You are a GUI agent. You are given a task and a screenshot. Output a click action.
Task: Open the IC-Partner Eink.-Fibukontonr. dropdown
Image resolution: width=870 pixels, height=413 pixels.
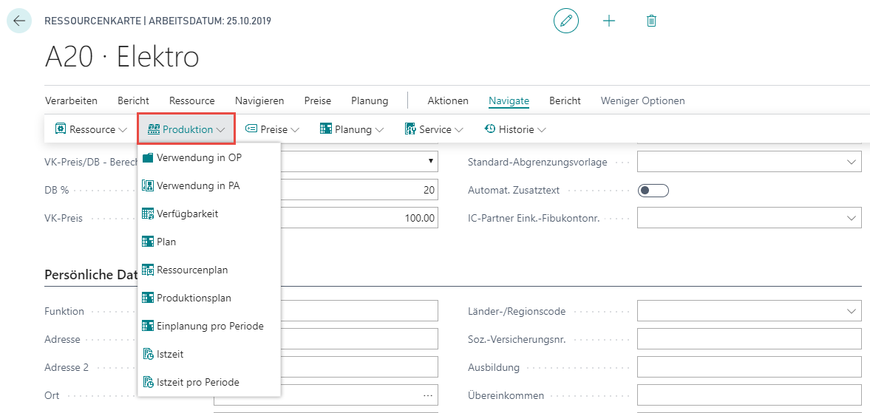click(852, 219)
